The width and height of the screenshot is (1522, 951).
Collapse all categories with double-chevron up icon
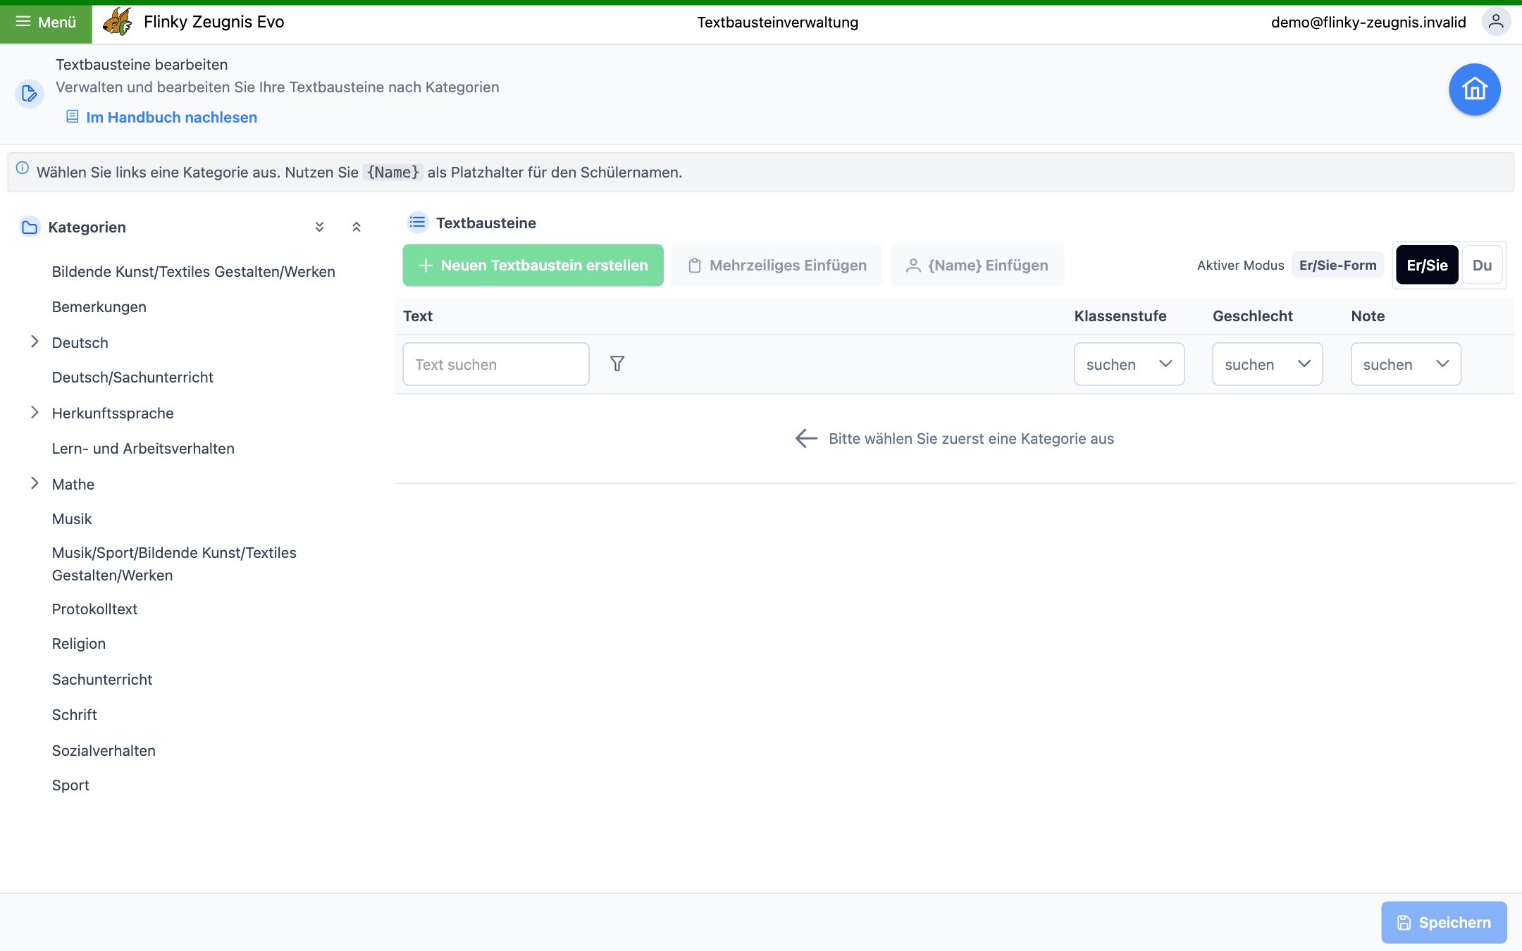(x=357, y=227)
